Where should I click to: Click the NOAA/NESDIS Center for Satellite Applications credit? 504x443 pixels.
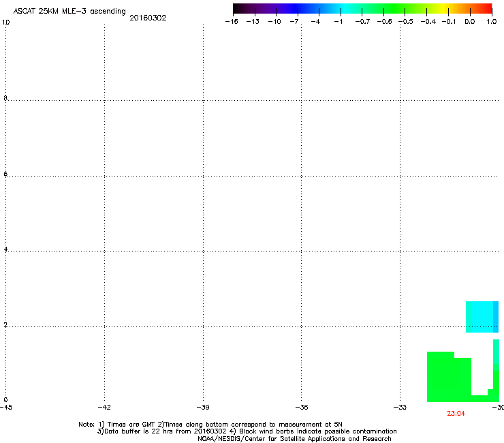(294, 439)
